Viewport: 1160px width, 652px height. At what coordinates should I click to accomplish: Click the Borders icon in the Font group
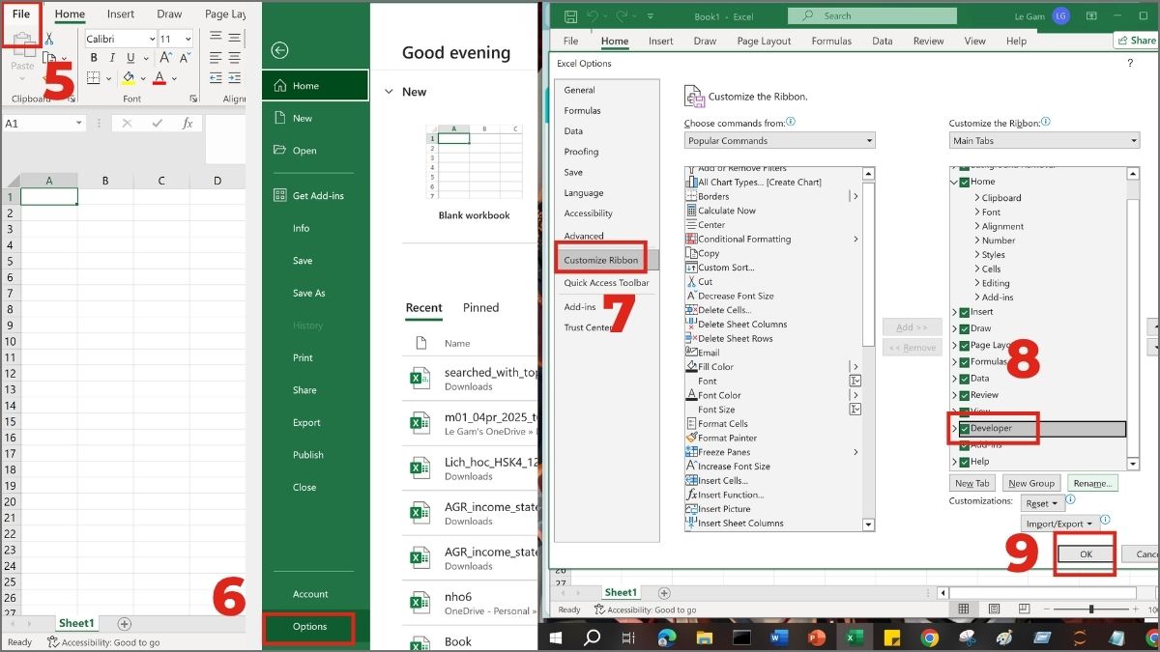[94, 78]
